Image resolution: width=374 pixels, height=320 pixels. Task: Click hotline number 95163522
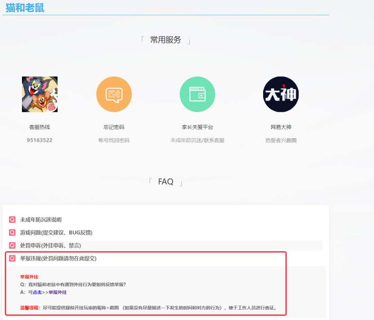[x=40, y=140]
